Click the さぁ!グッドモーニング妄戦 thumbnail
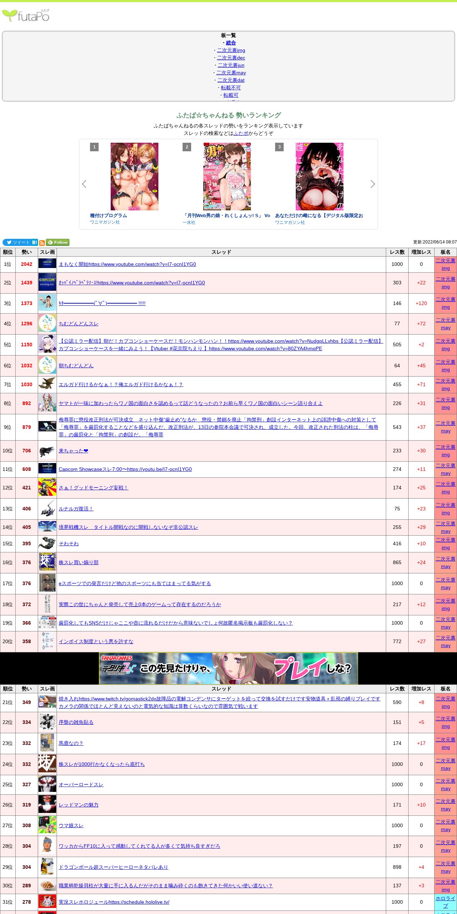The width and height of the screenshot is (457, 914). click(47, 488)
